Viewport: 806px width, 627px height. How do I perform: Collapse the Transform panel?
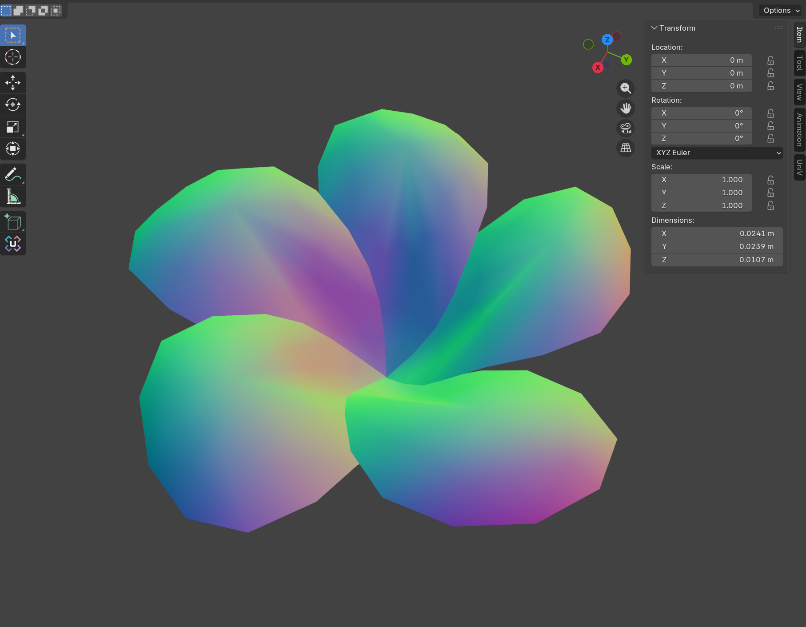pos(654,28)
